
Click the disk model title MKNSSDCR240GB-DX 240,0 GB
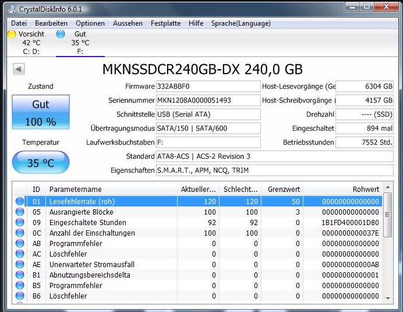coord(202,69)
